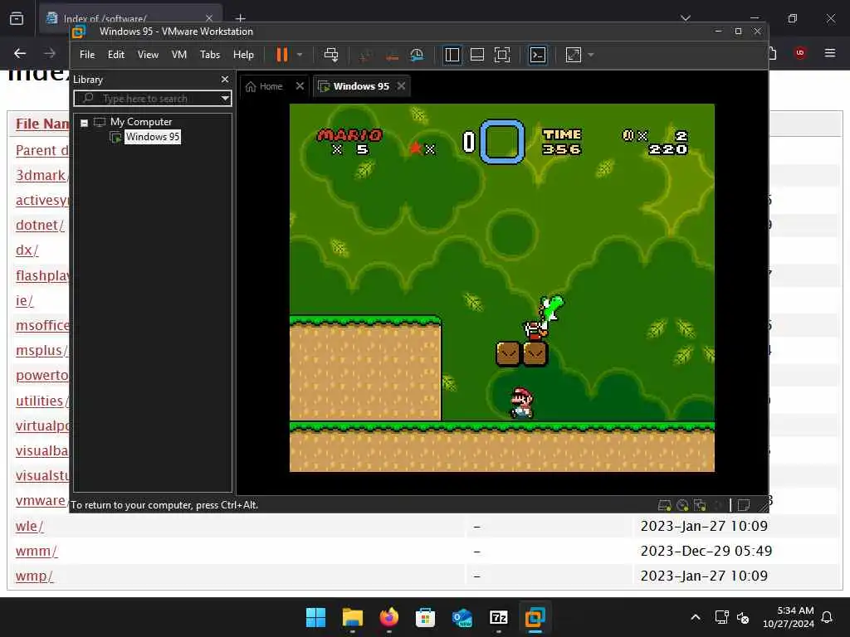Show hidden system tray icons

click(x=696, y=617)
